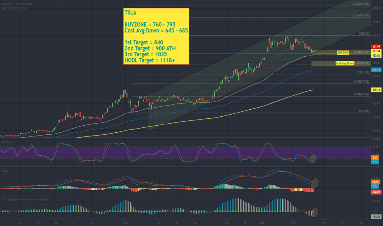
Task: Select the -0.382(1118.34) Fibonacci level label
Action: [x=360, y=4]
